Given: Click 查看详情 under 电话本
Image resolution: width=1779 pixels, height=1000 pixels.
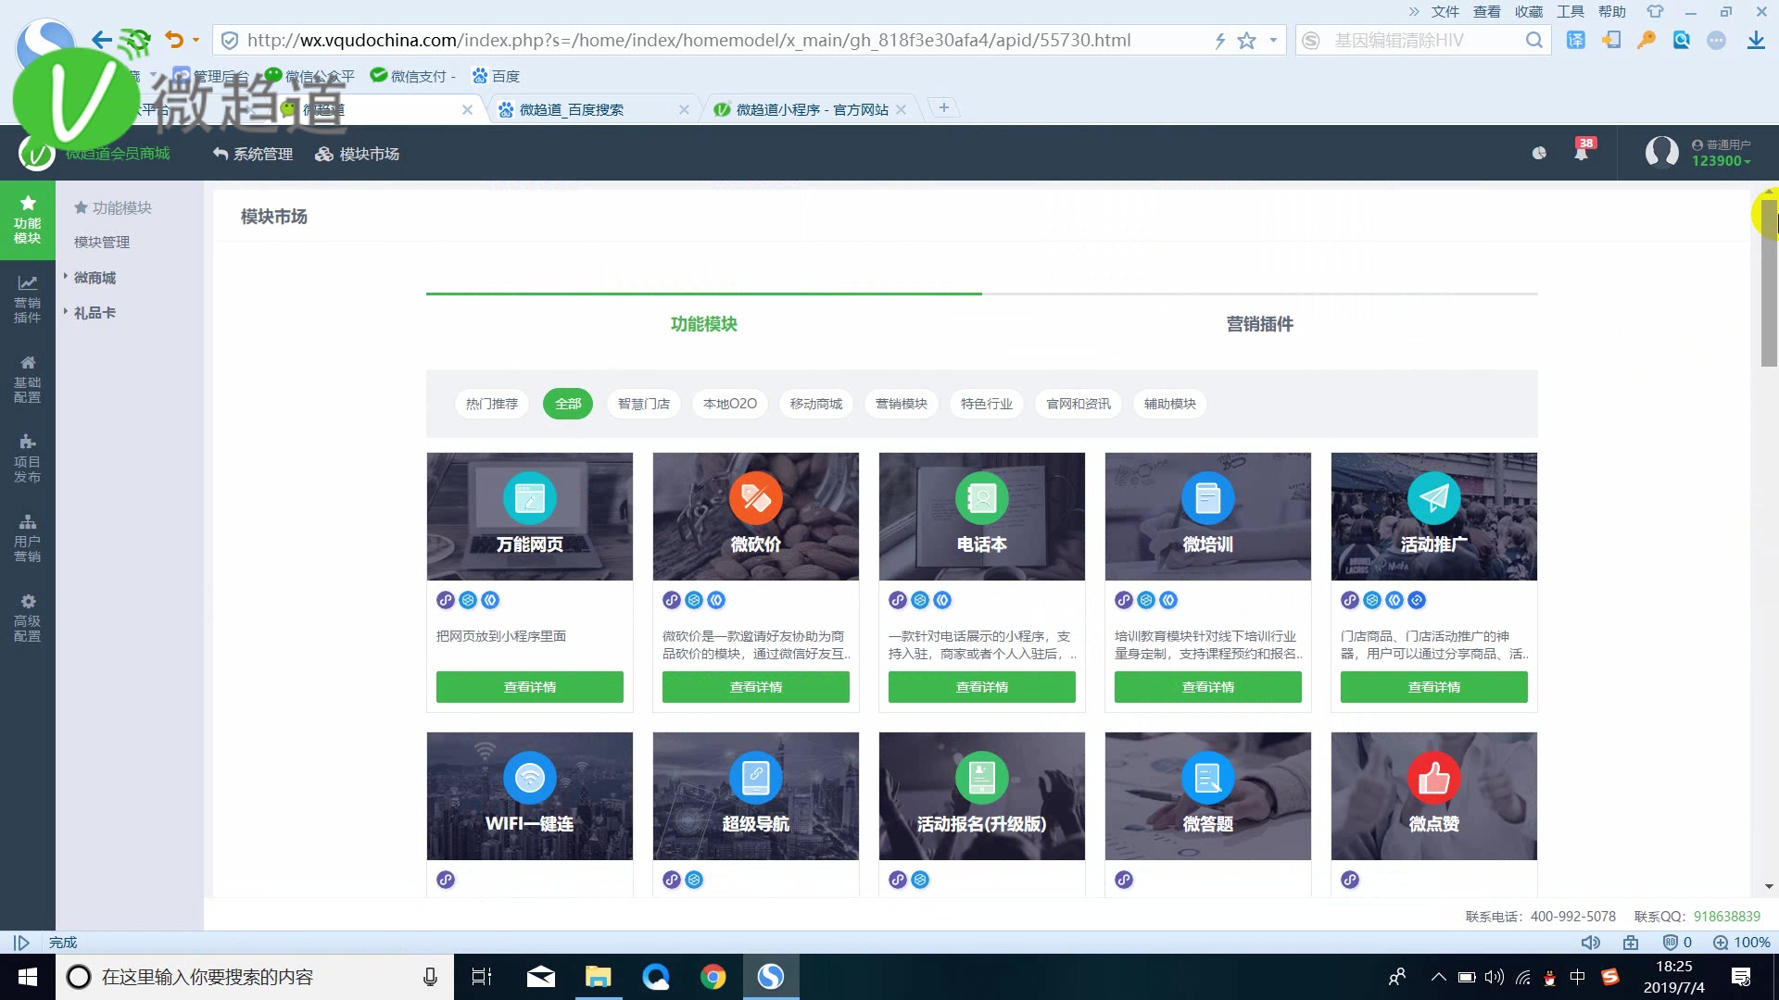Looking at the screenshot, I should (982, 687).
